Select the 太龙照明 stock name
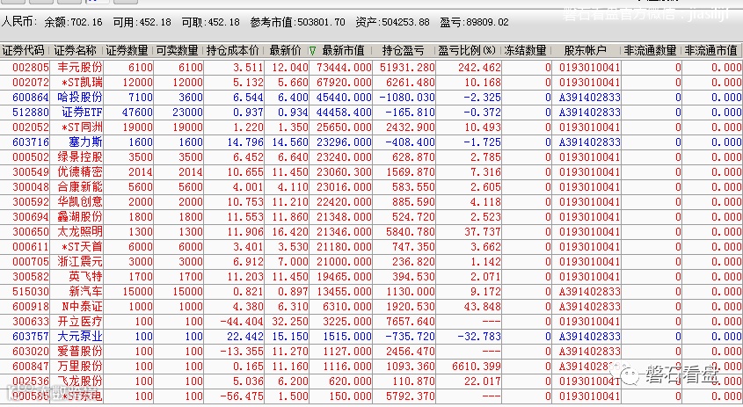This screenshot has width=743, height=407. coord(80,232)
